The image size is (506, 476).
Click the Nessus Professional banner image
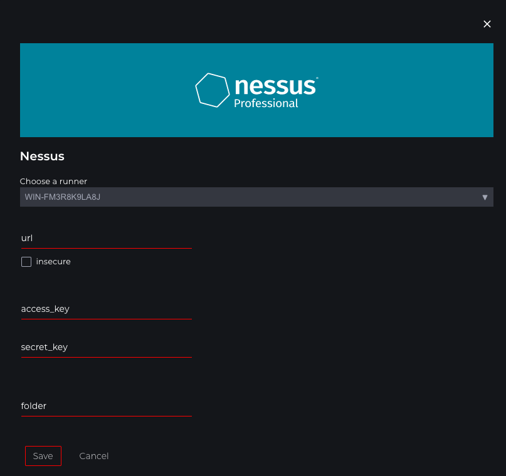pyautogui.click(x=256, y=90)
